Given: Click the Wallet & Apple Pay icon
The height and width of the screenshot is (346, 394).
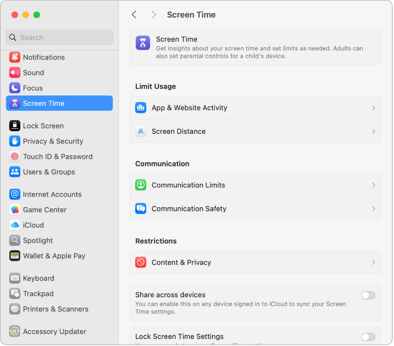Looking at the screenshot, I should pos(15,256).
